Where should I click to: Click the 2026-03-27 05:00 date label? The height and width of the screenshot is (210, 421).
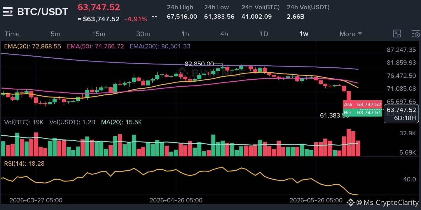(36, 200)
